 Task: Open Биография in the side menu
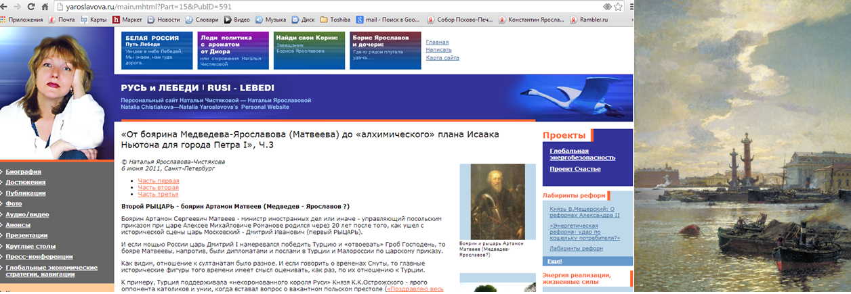coord(24,172)
